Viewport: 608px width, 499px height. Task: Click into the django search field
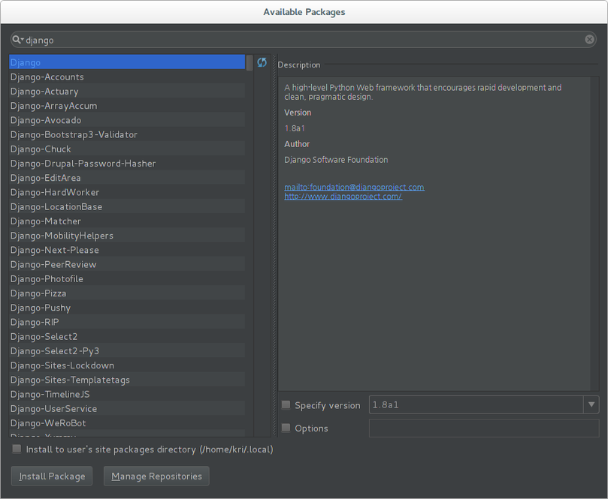click(302, 40)
